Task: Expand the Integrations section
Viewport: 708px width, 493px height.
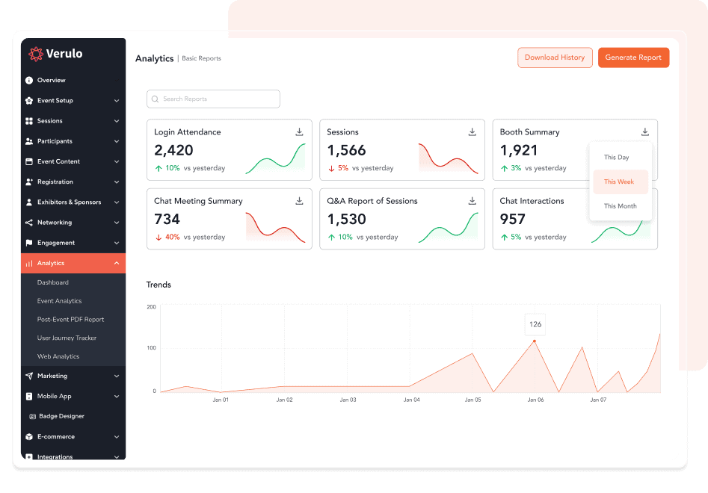Action: [x=73, y=456]
